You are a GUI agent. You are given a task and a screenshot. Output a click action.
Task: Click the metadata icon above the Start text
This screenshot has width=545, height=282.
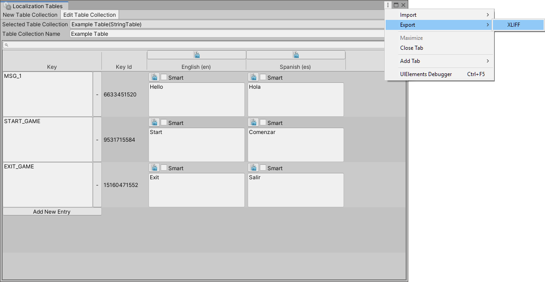(154, 123)
